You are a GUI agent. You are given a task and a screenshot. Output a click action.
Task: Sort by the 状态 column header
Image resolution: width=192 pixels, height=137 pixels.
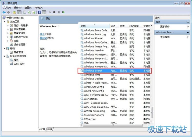124,26
